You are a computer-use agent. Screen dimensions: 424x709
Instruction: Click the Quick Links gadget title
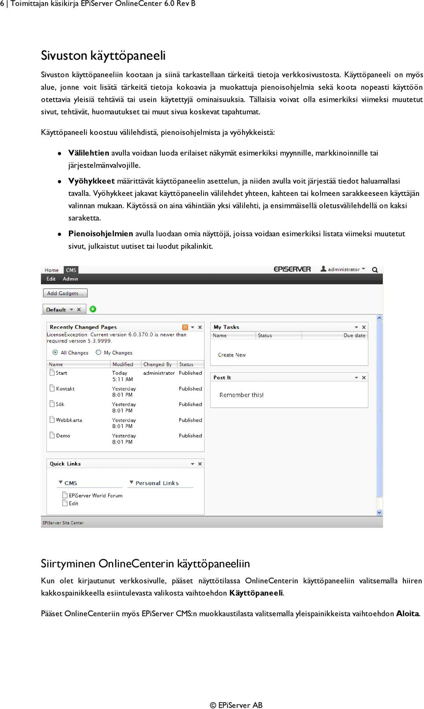(x=65, y=464)
